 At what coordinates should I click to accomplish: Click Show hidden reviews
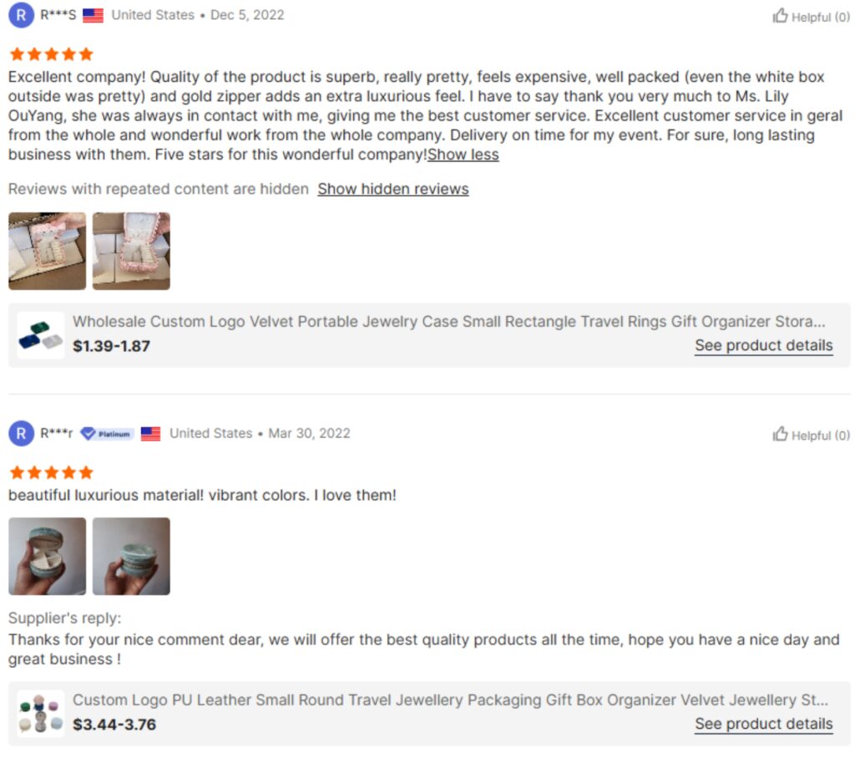pyautogui.click(x=392, y=189)
